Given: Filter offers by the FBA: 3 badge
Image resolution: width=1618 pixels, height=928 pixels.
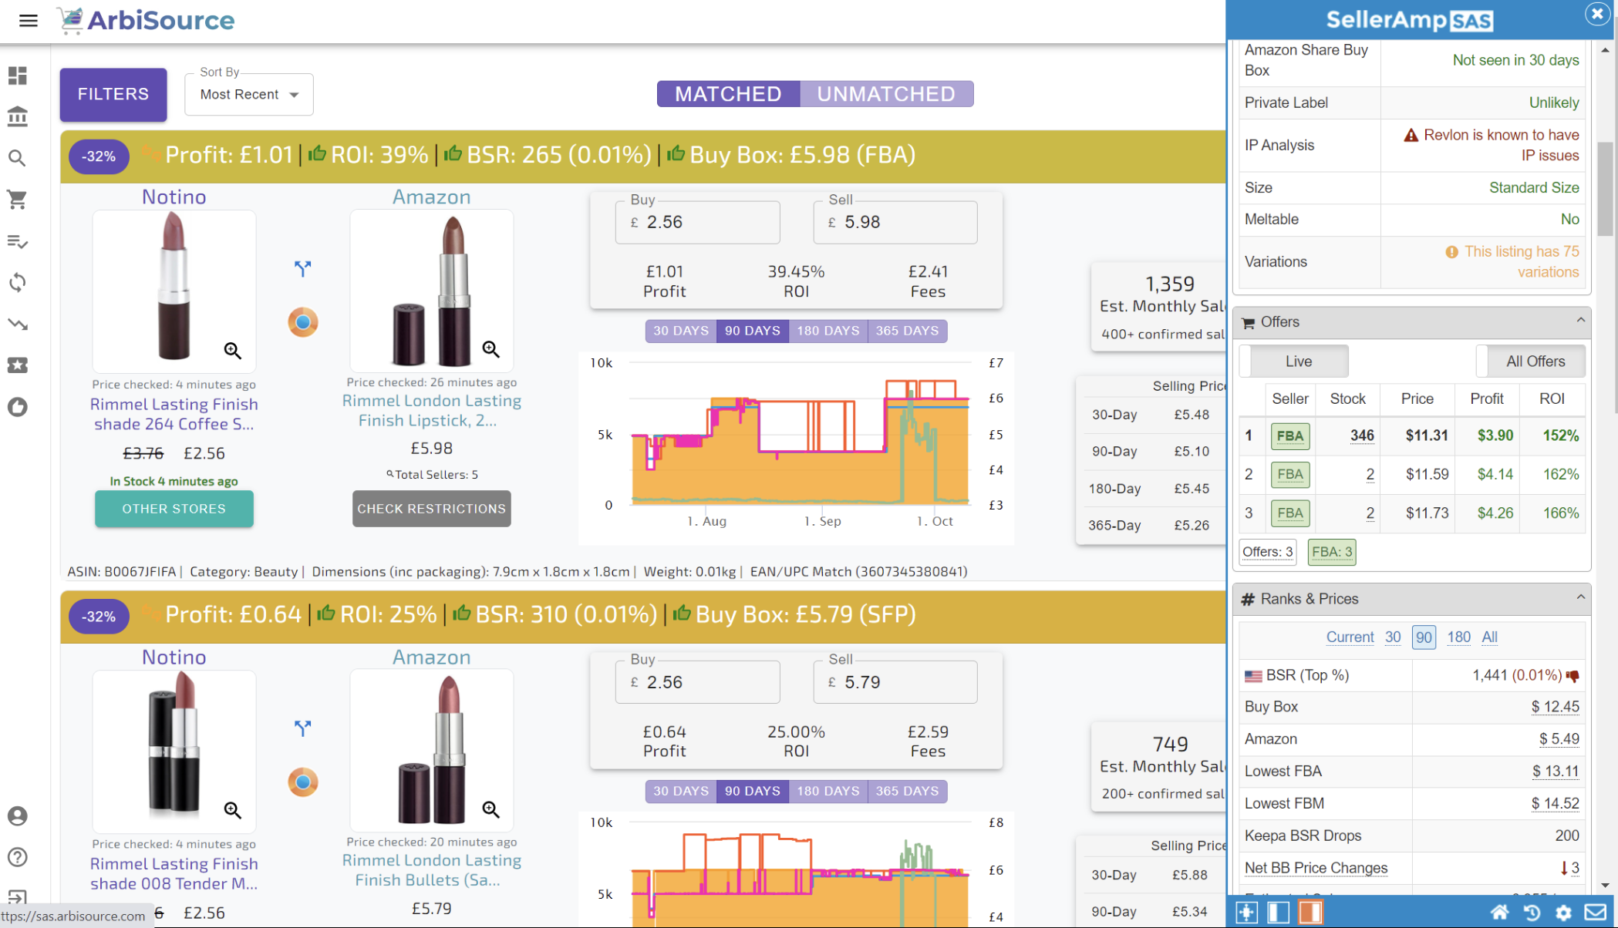Looking at the screenshot, I should (x=1332, y=552).
